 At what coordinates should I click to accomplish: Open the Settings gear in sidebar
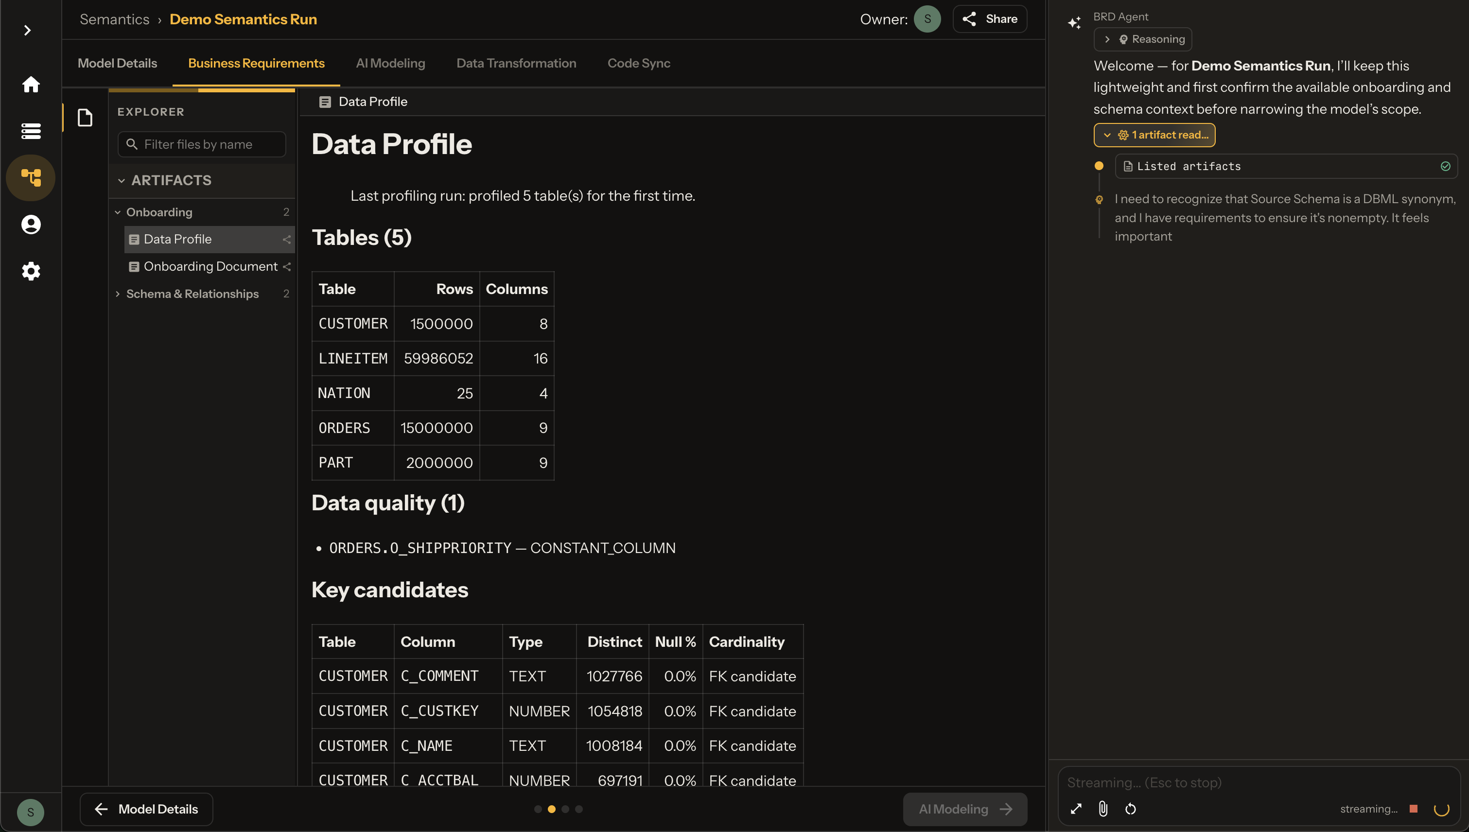[x=31, y=271]
